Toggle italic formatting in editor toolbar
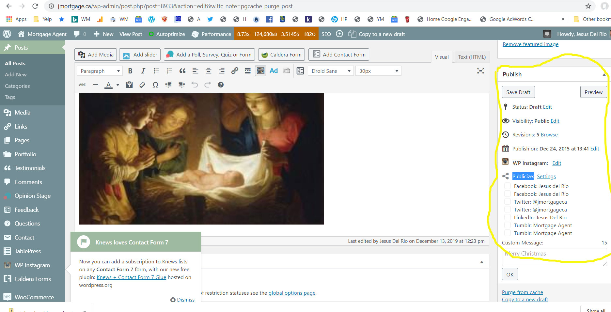611x312 pixels. [143, 71]
